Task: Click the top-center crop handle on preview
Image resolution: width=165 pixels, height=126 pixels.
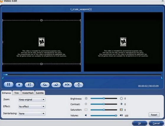Action: click(41, 20)
